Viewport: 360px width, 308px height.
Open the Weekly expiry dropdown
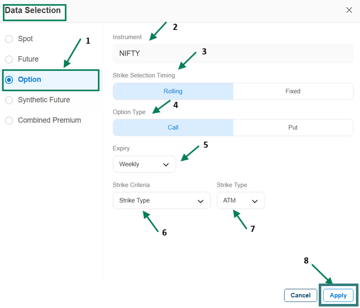144,164
